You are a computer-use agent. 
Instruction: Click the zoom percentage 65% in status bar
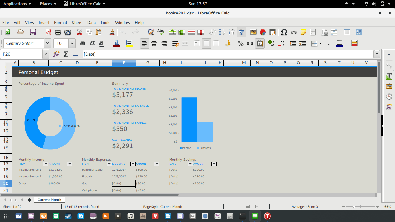tap(387, 207)
